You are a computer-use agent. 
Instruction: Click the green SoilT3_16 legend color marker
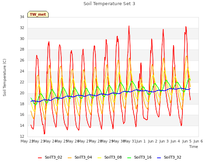(x=129, y=158)
